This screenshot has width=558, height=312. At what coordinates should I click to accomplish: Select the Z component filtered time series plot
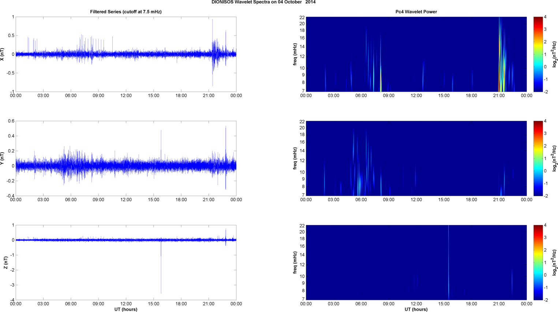click(126, 262)
